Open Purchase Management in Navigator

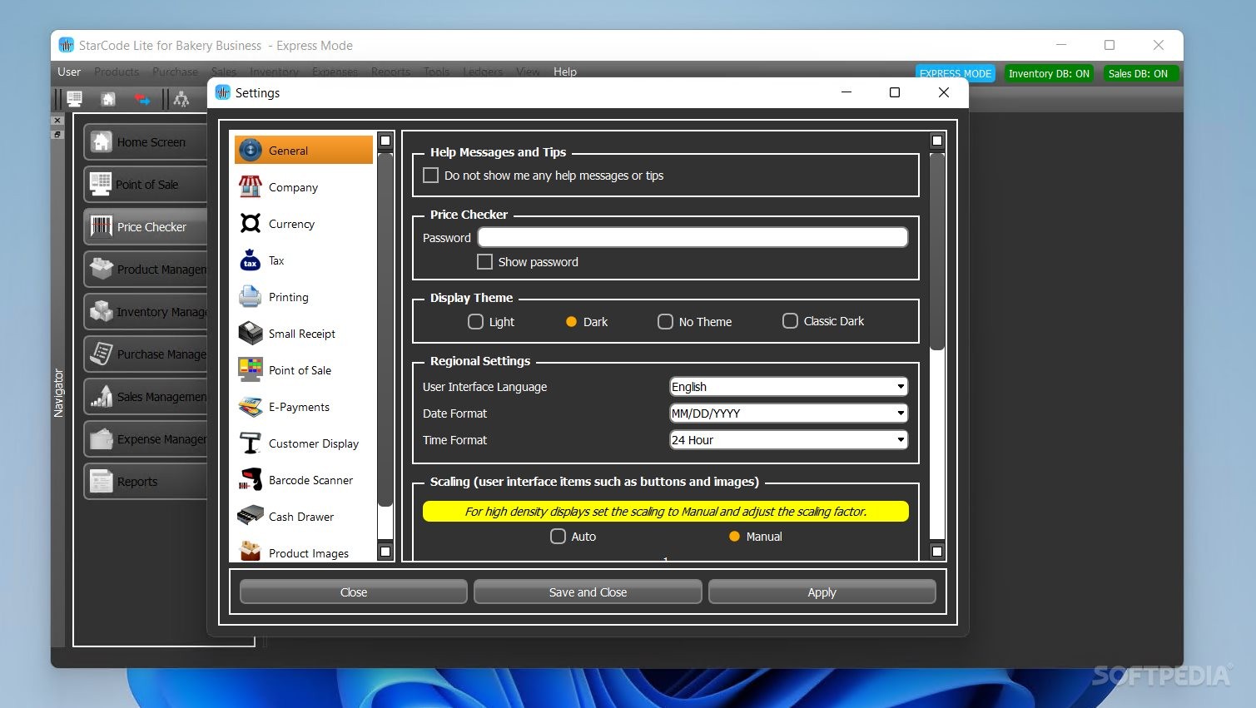click(x=146, y=354)
